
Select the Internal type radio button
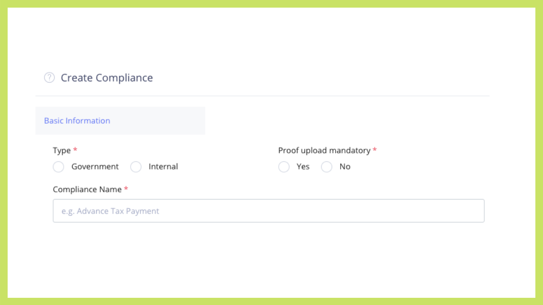pyautogui.click(x=136, y=167)
